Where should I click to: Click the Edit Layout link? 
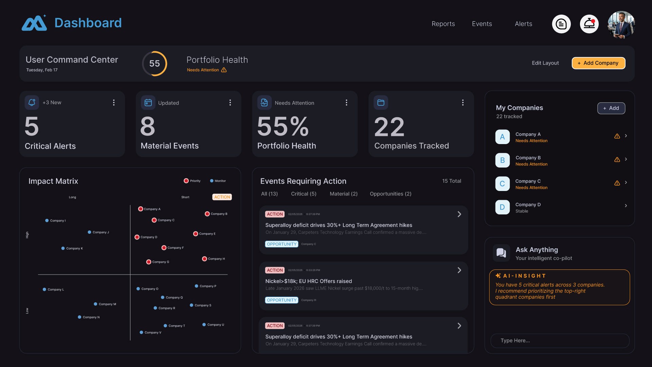tap(545, 63)
